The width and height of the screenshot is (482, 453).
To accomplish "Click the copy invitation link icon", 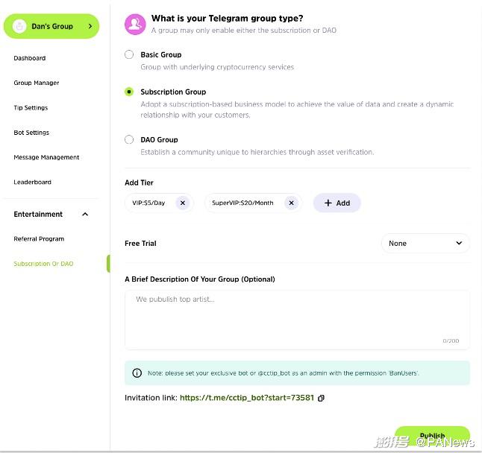I will 322,398.
